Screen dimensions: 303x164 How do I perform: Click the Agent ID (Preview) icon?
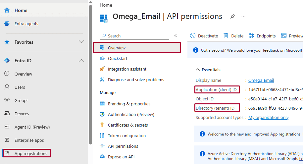pos(7,127)
